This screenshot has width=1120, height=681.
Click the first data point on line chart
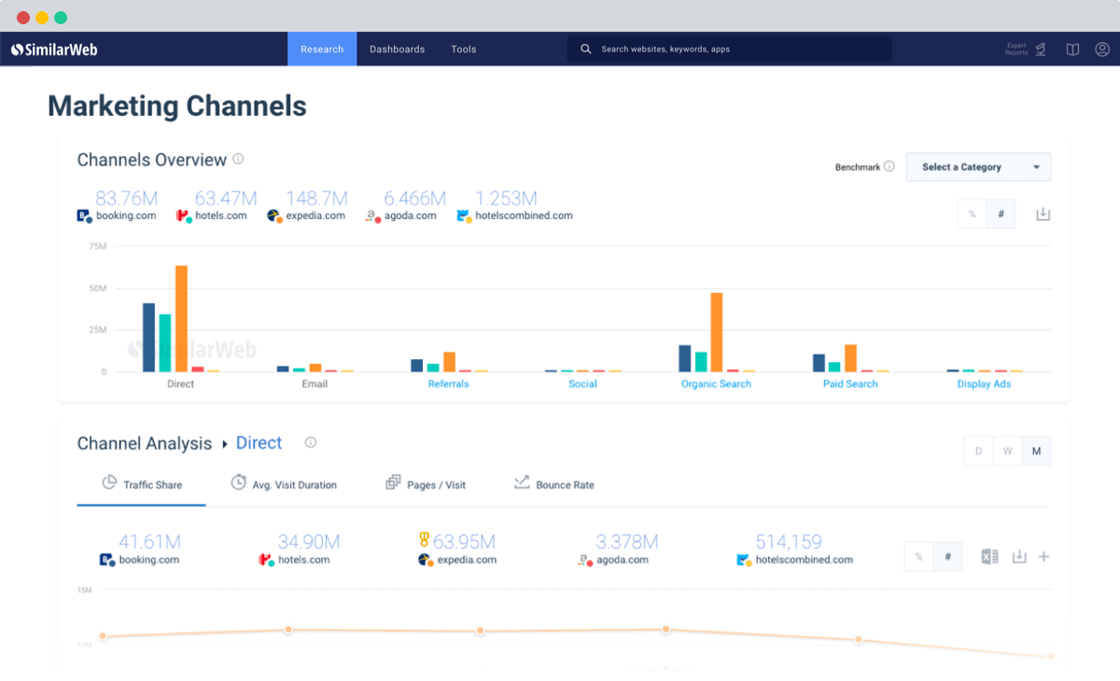103,636
